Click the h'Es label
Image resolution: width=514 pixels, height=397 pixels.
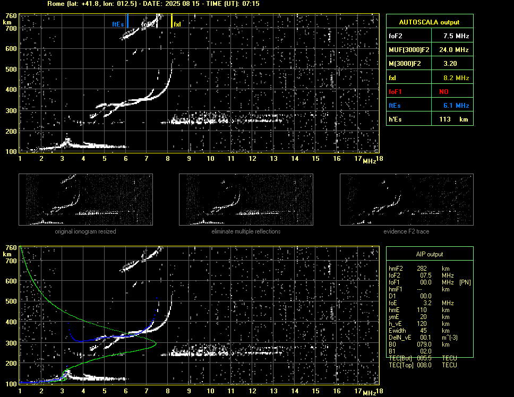(396, 119)
